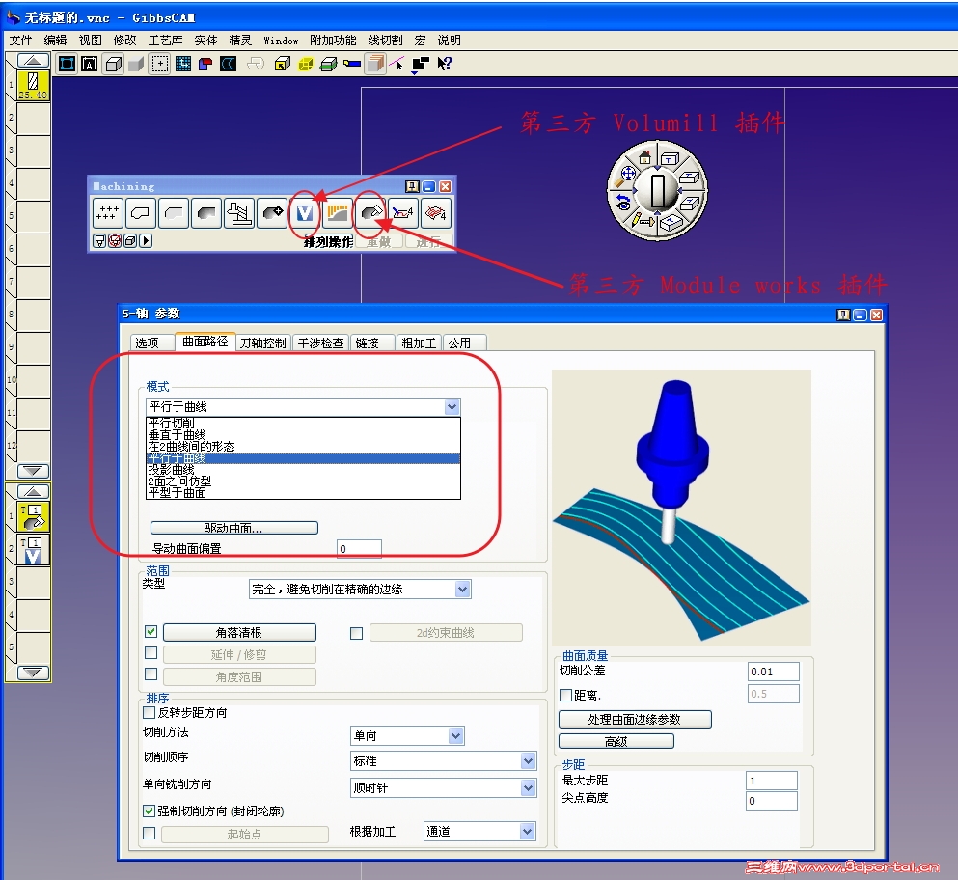Choose 投影曲线 from the mode list
The image size is (958, 880).
coord(303,469)
